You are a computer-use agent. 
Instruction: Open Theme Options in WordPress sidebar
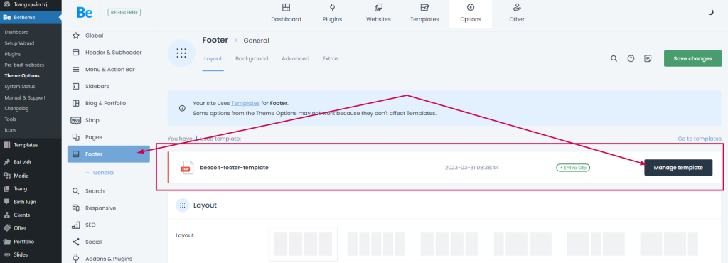22,75
